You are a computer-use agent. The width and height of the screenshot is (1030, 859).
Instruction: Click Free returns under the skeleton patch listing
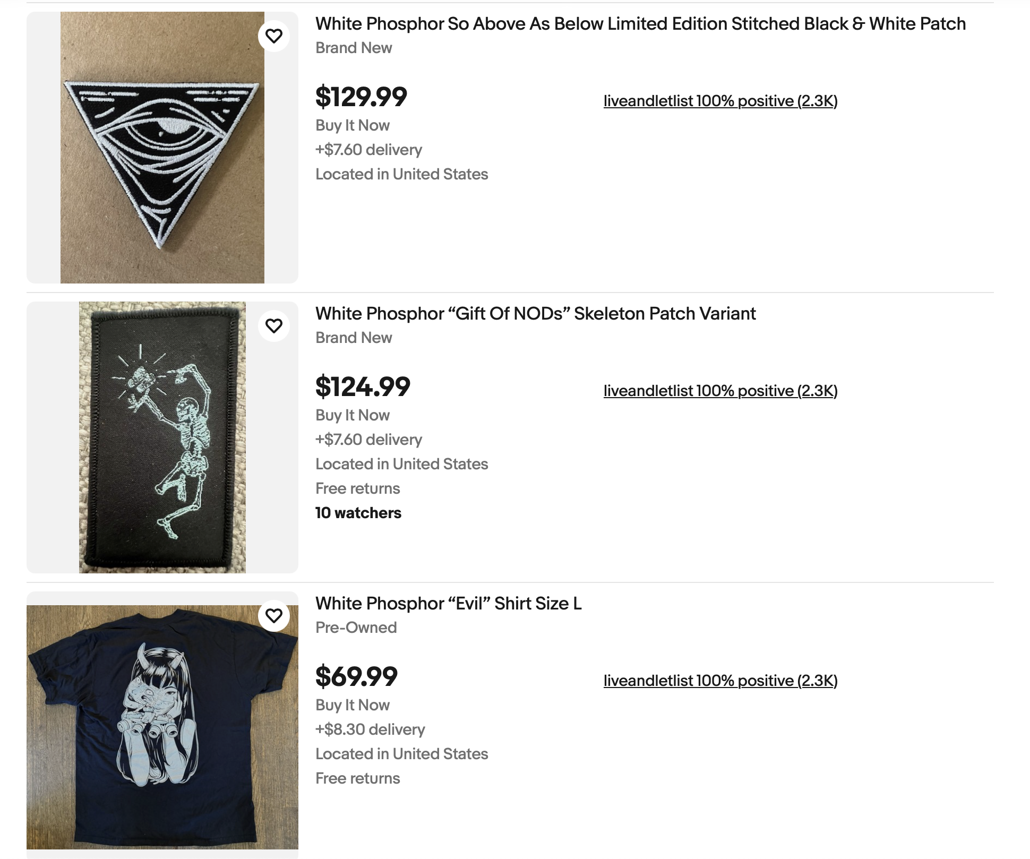pos(357,488)
